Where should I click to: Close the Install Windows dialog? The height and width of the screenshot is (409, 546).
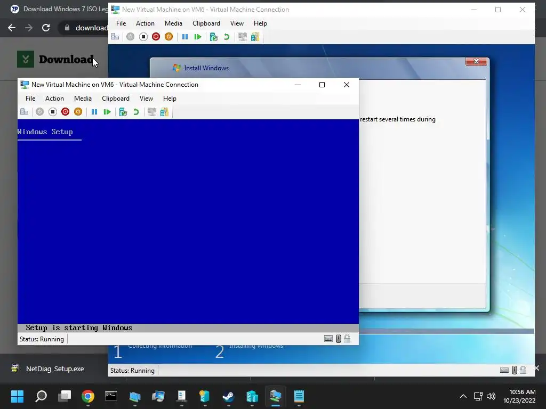476,61
